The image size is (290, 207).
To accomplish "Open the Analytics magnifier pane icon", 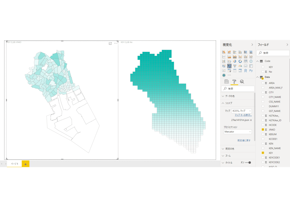I will [x=242, y=82].
